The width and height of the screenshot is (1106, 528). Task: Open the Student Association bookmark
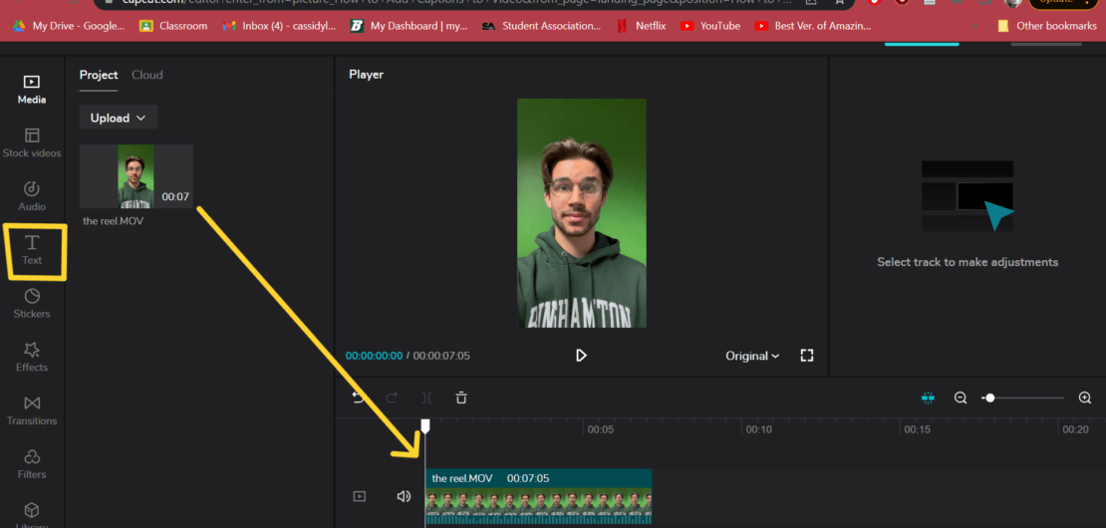click(542, 26)
